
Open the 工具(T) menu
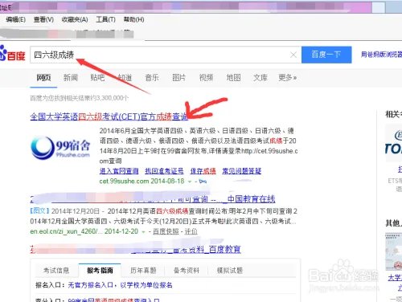[x=106, y=19]
